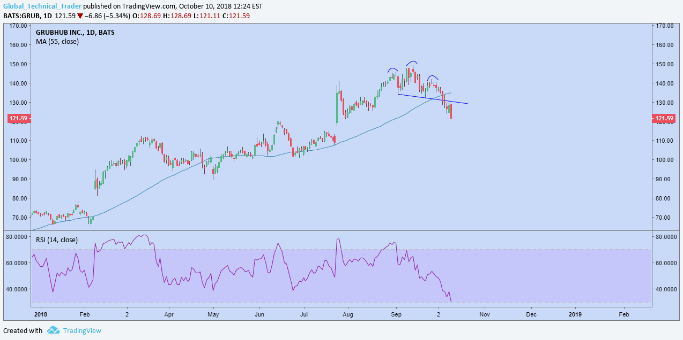Click the C:121.59 close value

(235, 16)
